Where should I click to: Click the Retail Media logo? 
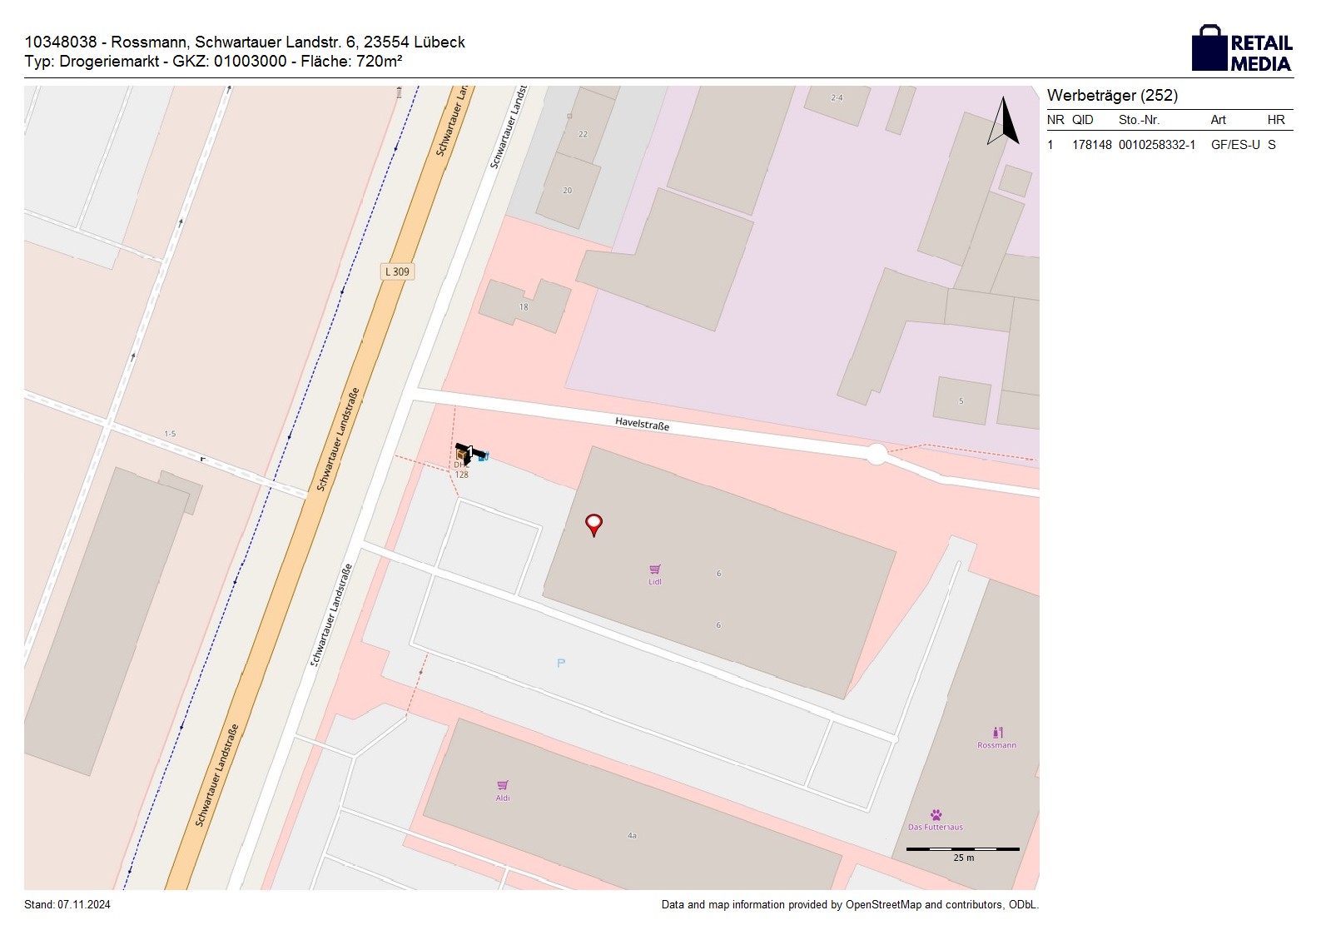(1241, 48)
